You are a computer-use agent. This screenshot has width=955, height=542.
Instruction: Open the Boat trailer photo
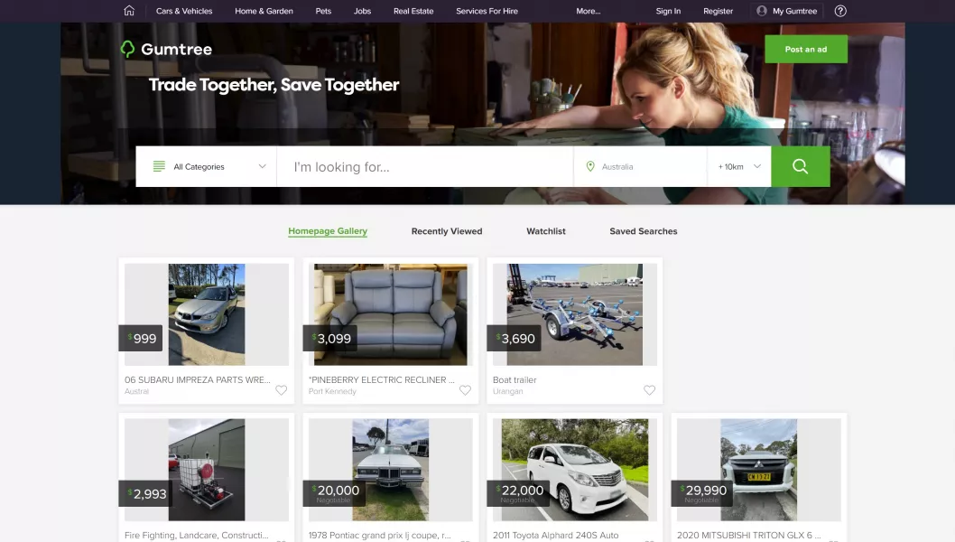pyautogui.click(x=574, y=314)
